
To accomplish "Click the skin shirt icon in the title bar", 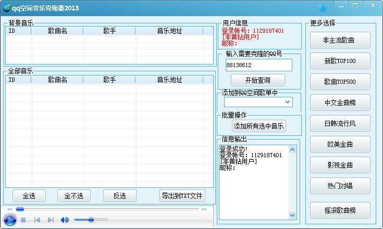I will [323, 8].
